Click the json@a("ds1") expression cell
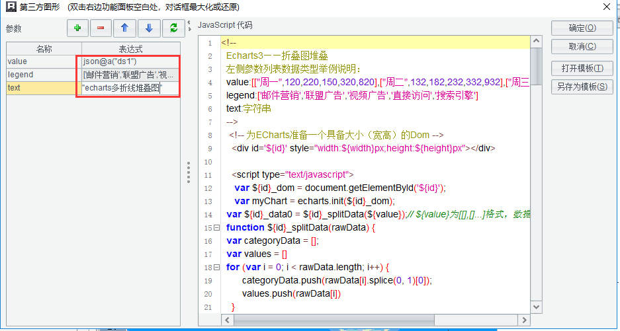This screenshot has height=331, width=620. click(x=130, y=61)
